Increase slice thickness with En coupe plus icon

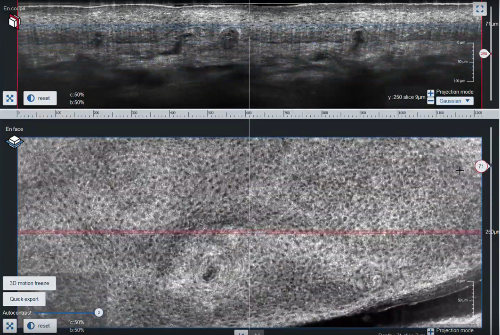click(430, 93)
